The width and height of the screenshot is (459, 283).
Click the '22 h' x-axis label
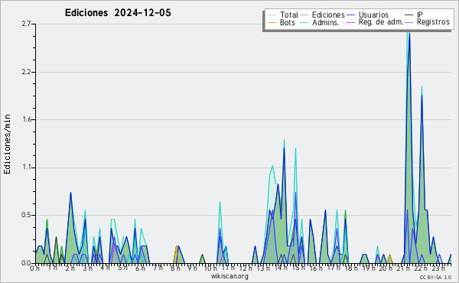tap(421, 268)
